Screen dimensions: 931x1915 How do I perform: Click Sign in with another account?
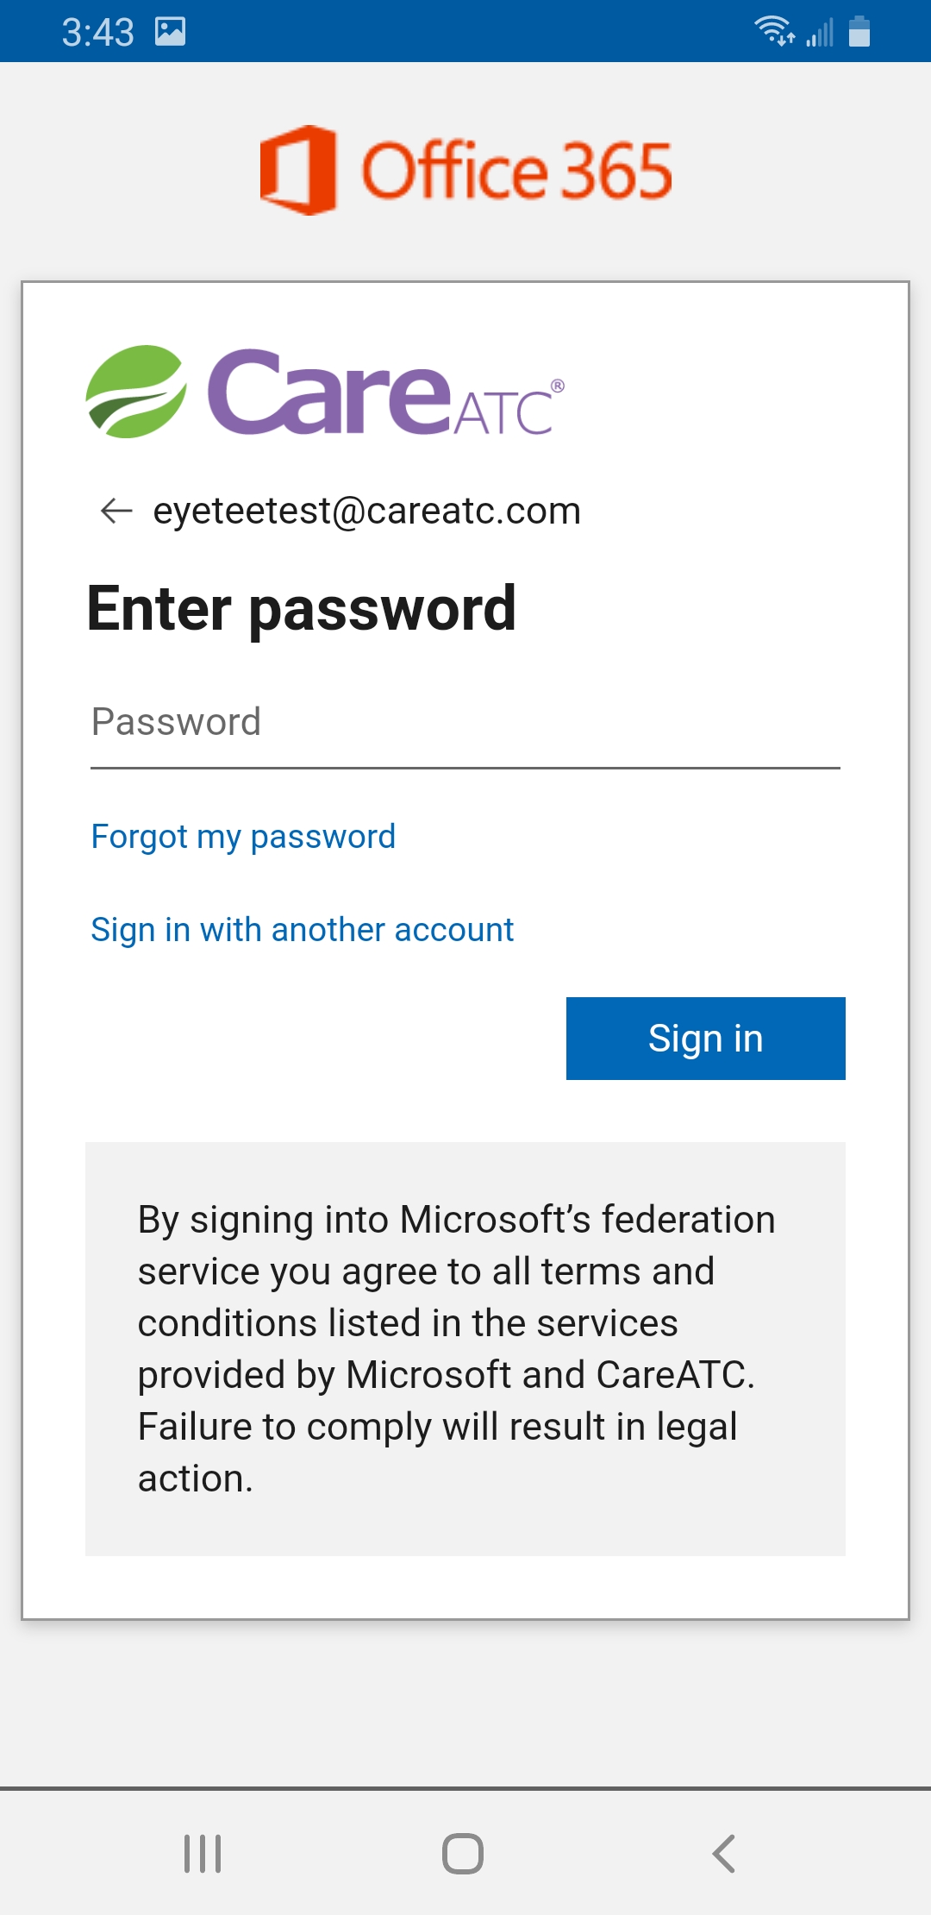(x=303, y=930)
